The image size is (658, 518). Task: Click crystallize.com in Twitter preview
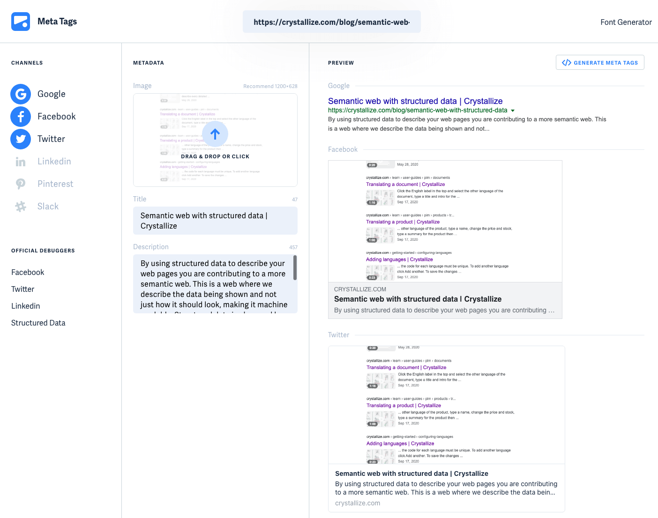[358, 503]
